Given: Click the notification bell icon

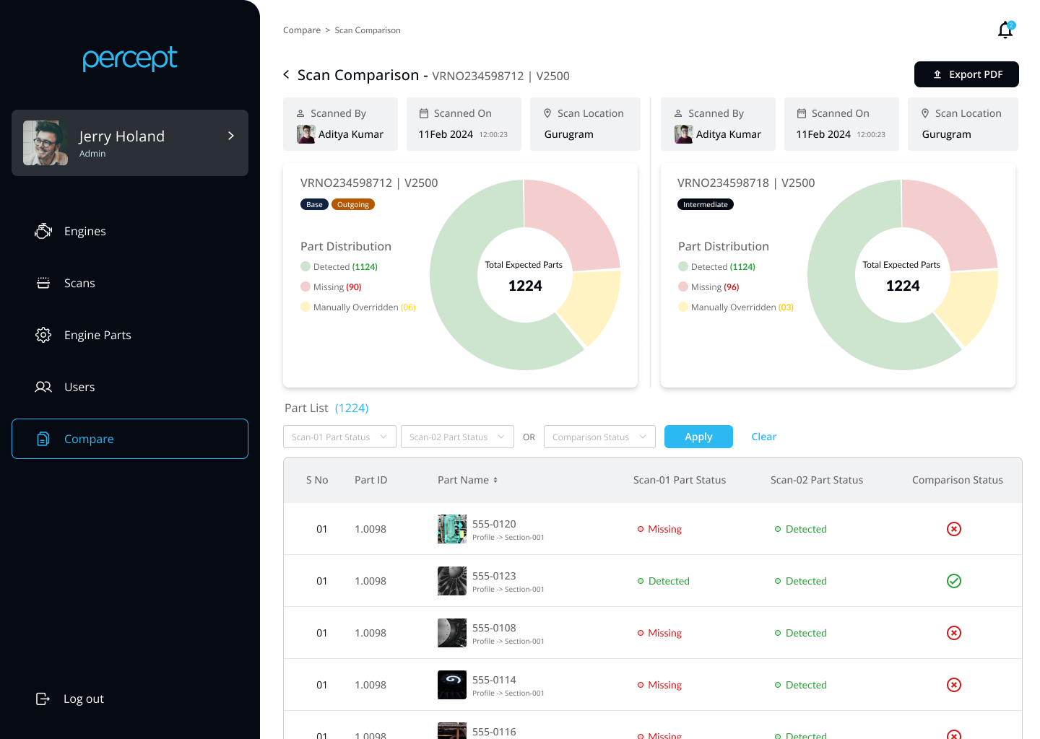Looking at the screenshot, I should tap(1005, 30).
